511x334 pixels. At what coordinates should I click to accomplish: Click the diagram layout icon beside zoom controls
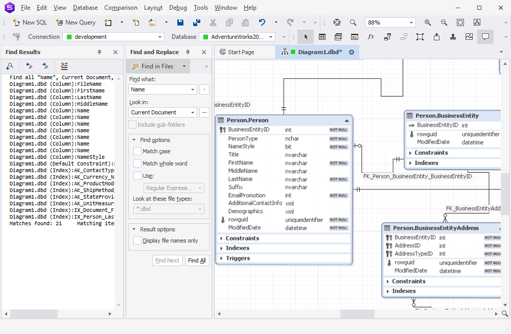pos(477,22)
